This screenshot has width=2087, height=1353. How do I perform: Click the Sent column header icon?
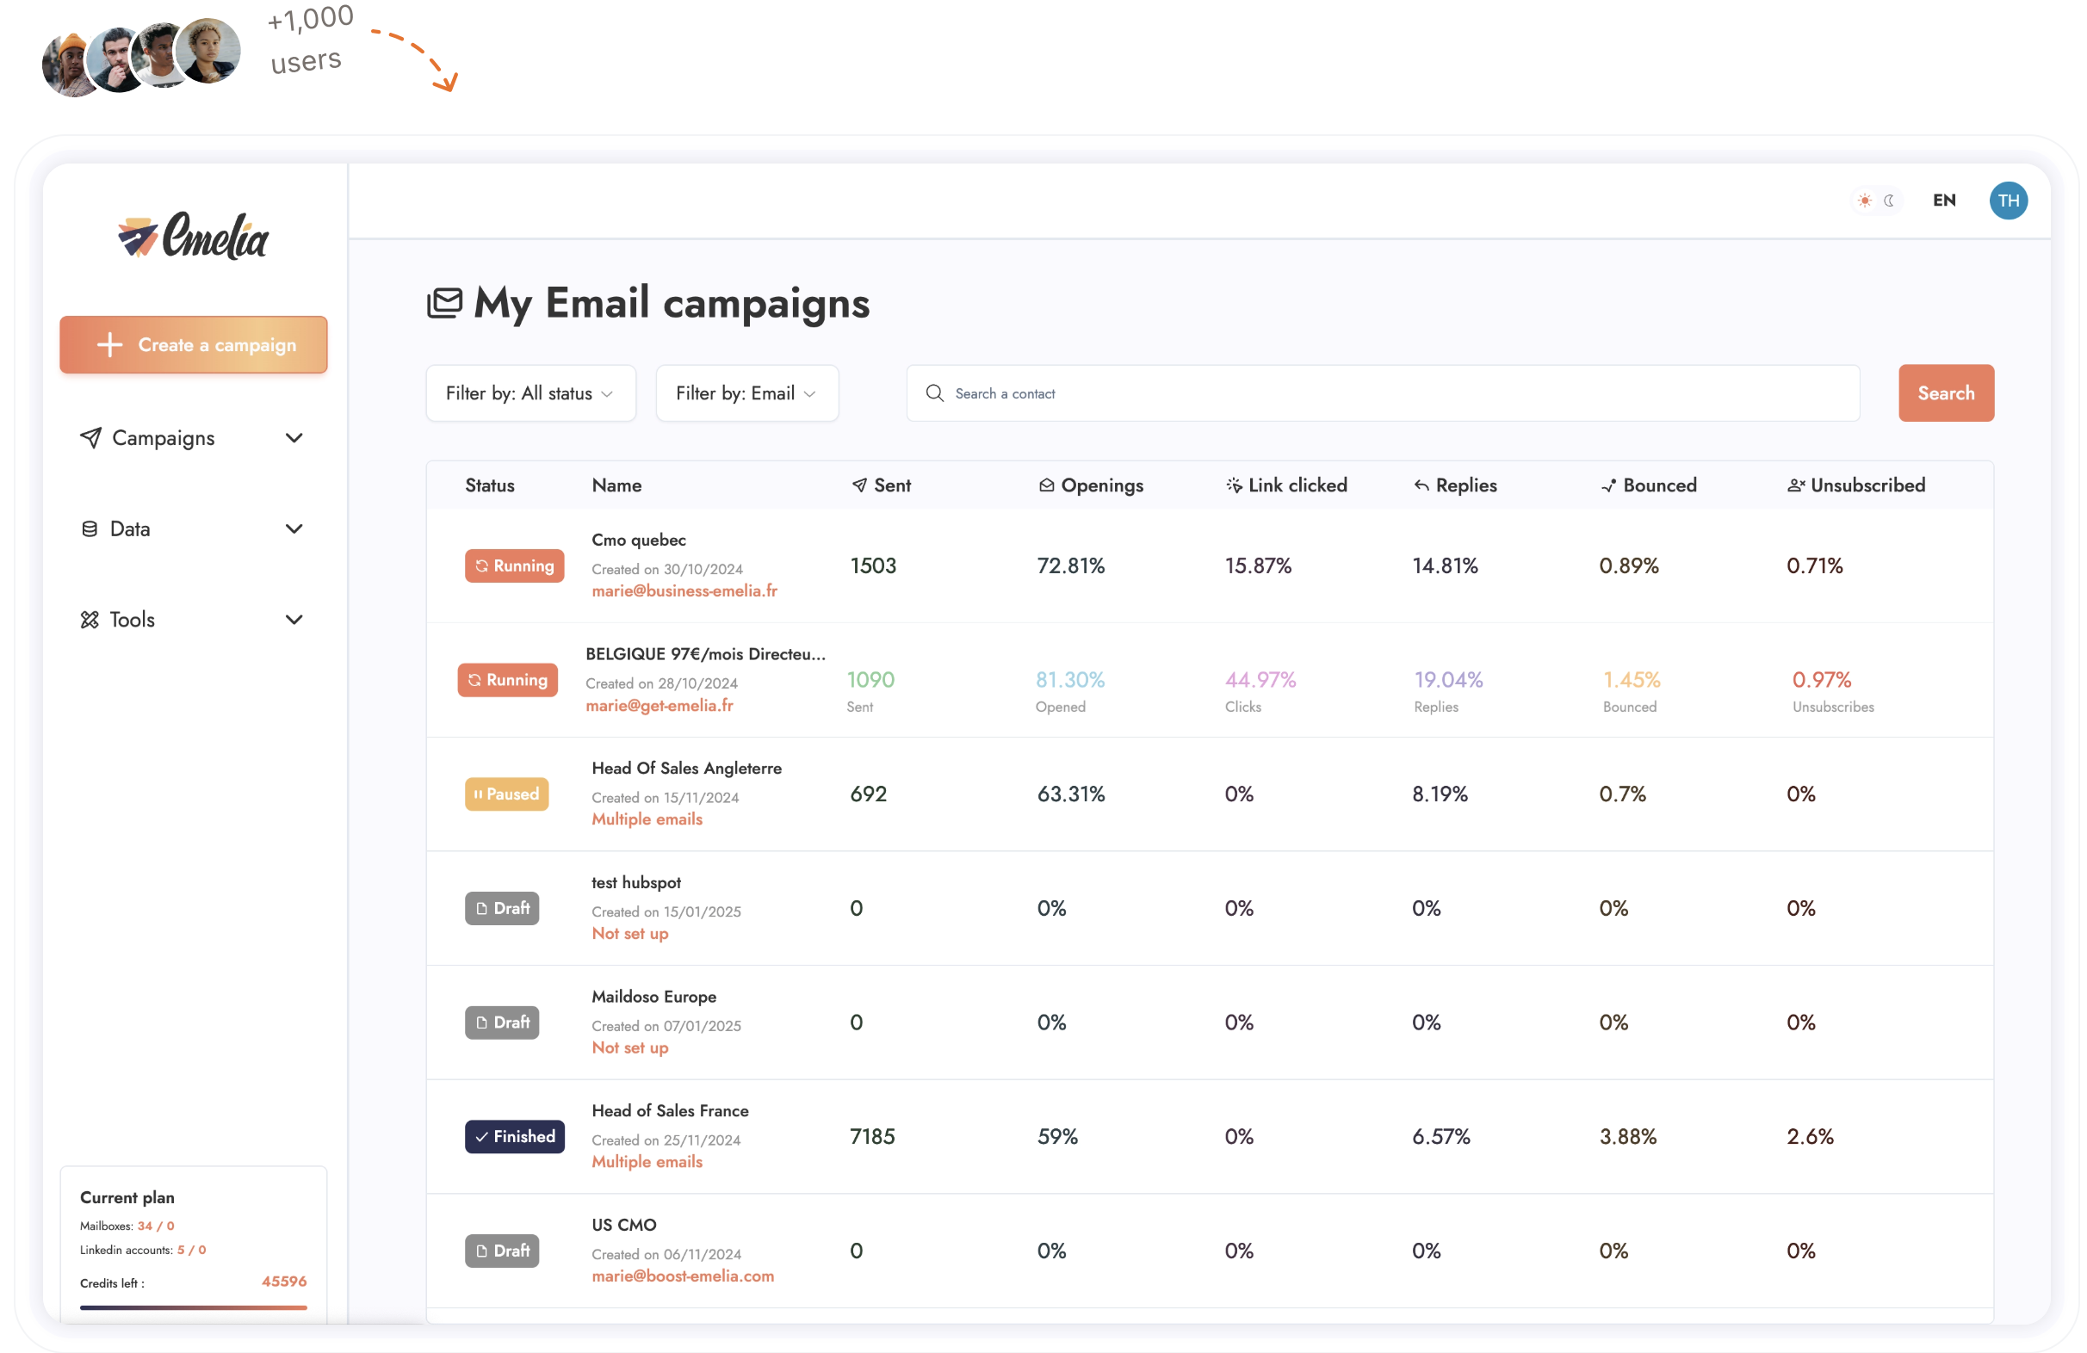coord(859,485)
